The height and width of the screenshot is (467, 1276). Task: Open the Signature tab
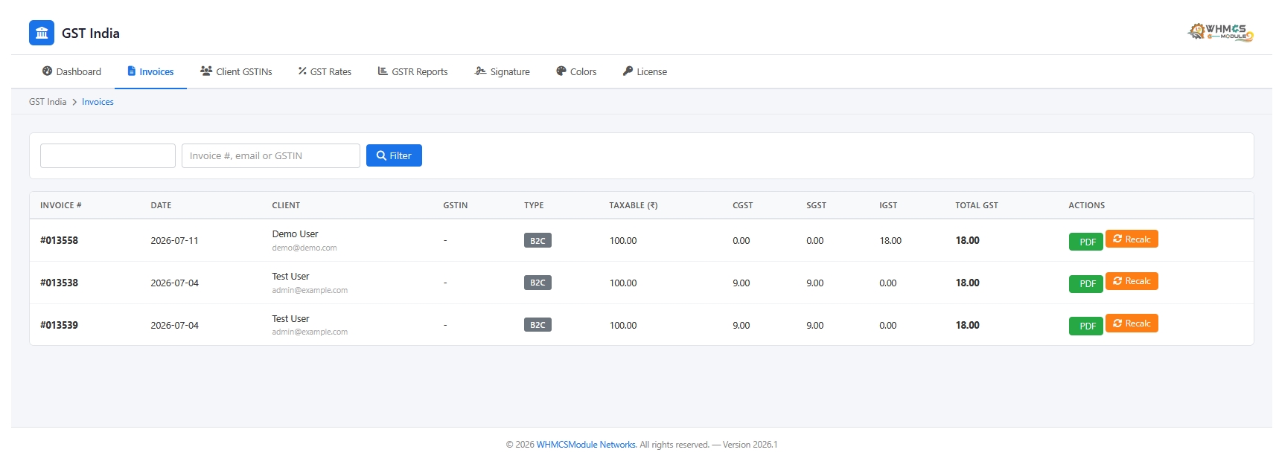(x=503, y=71)
